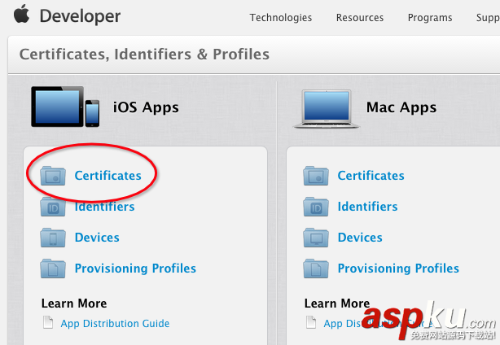
Task: Click the Apple logo in the header
Action: coord(21,15)
